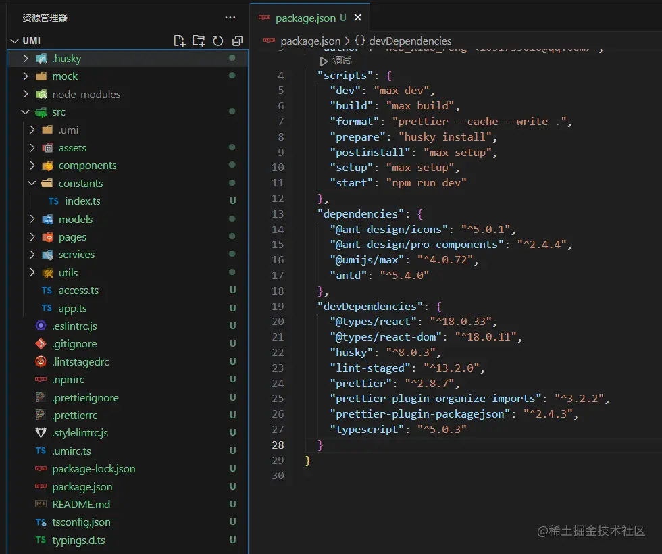
Task: Click the "typescript" dependency line
Action: [x=398, y=430]
